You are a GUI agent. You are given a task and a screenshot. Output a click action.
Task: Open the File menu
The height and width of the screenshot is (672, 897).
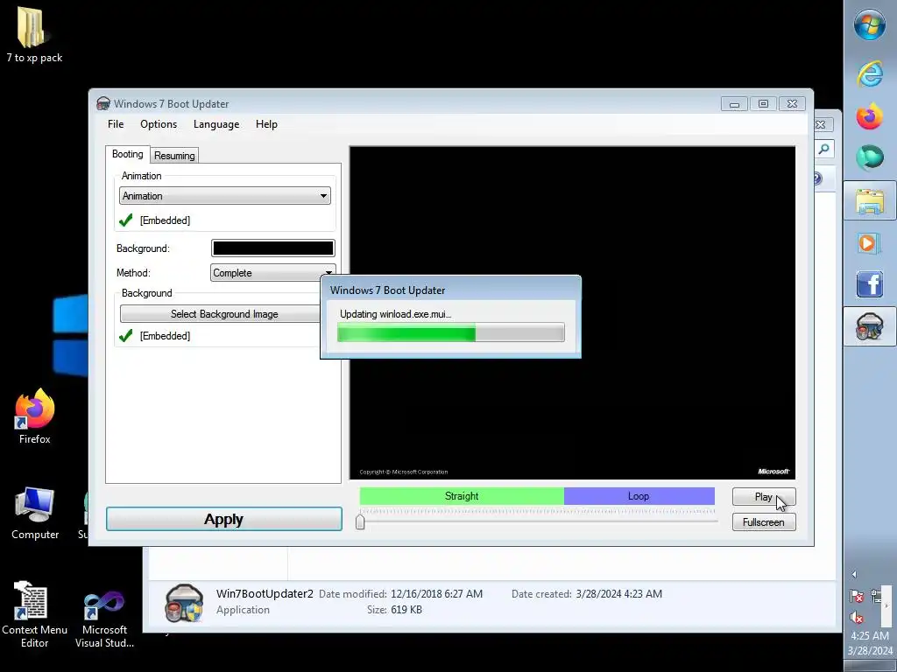tap(116, 124)
